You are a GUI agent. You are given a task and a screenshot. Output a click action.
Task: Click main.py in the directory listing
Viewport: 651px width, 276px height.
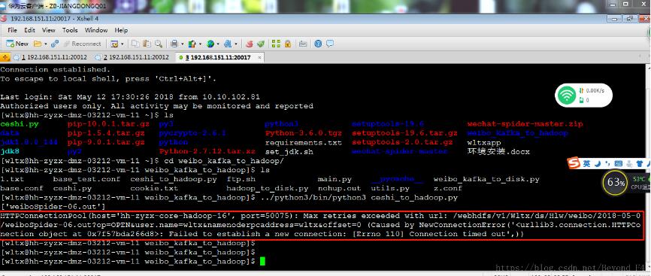(x=335, y=180)
